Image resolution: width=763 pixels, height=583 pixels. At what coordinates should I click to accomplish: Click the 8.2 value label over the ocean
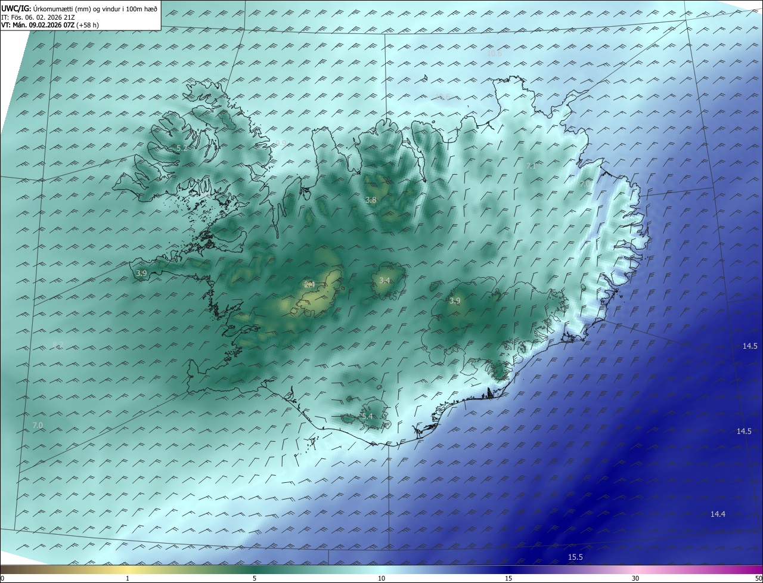click(58, 345)
